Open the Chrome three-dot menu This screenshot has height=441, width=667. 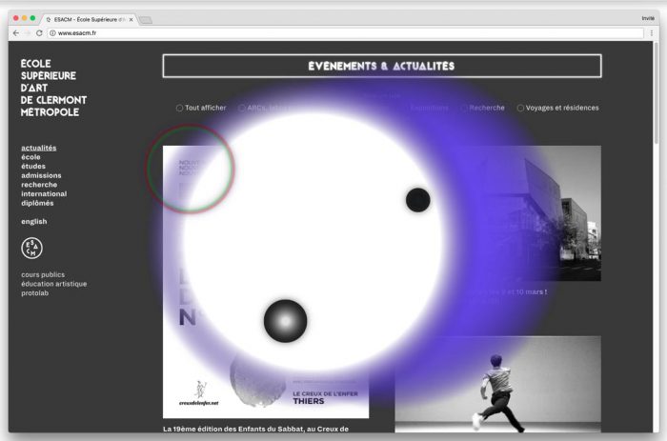coord(651,32)
